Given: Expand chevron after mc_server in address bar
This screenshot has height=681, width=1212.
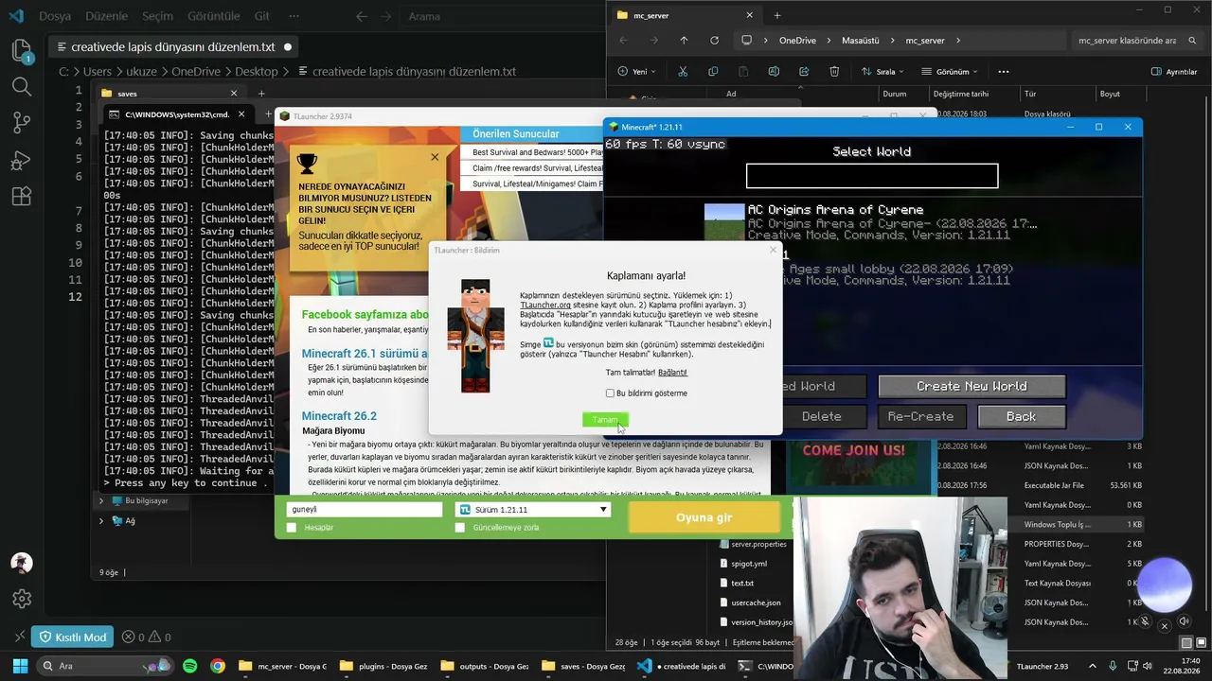Looking at the screenshot, I should pos(958,41).
